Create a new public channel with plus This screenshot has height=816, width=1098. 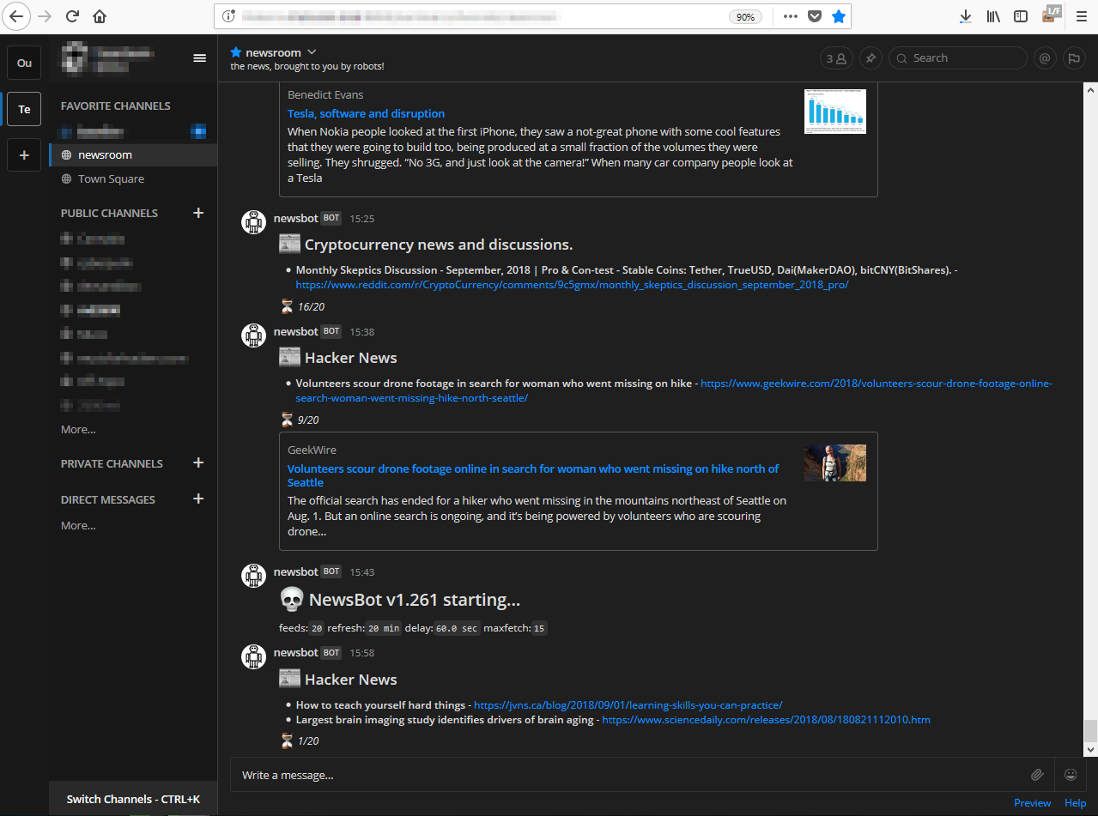tap(198, 213)
